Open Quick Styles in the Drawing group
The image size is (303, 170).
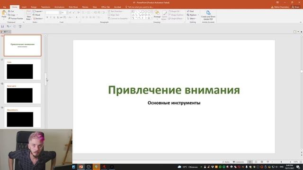click(x=164, y=15)
